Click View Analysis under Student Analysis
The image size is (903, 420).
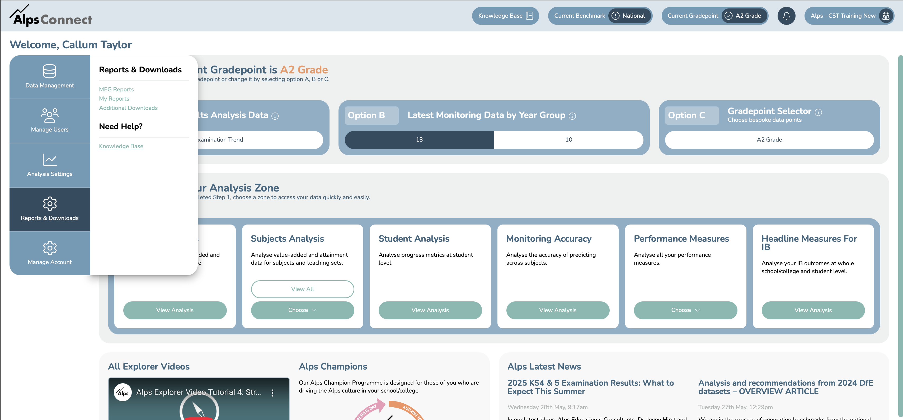[x=430, y=310]
